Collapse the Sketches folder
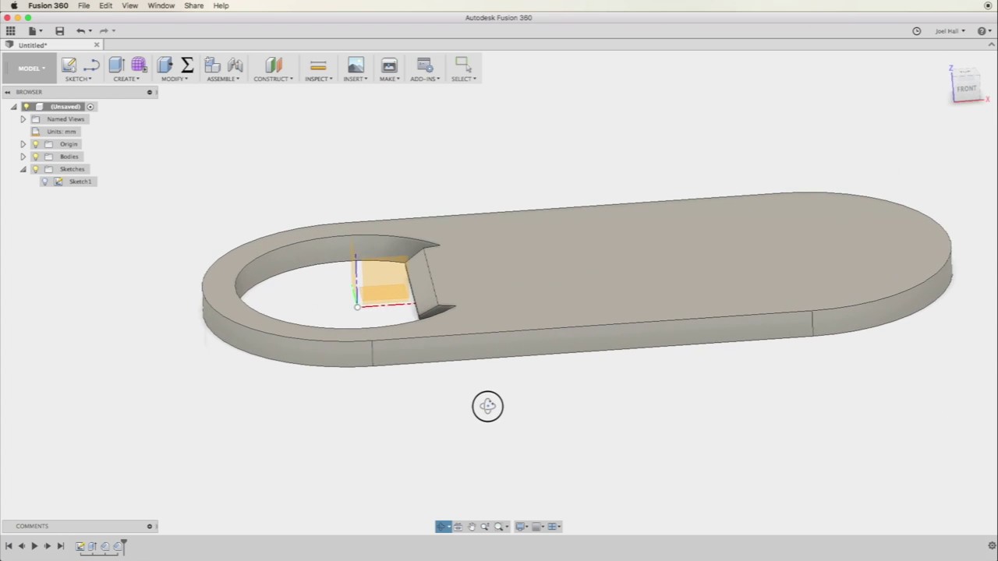Viewport: 998px width, 561px height. point(23,169)
